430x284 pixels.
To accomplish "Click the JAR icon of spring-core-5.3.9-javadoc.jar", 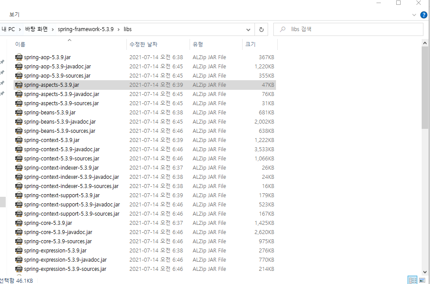I will point(18,232).
